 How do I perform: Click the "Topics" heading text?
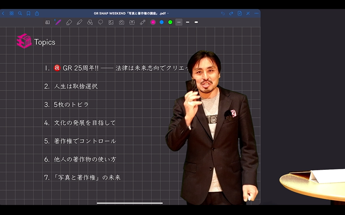pos(45,42)
